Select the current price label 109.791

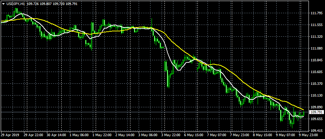(x=316, y=112)
